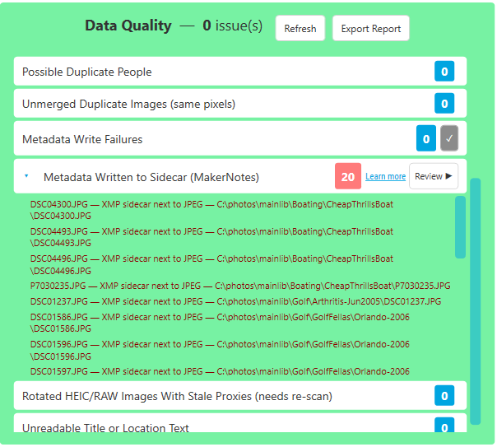Screen dimensions: 497x447
Task: Follow the Learn more link
Action: (385, 176)
